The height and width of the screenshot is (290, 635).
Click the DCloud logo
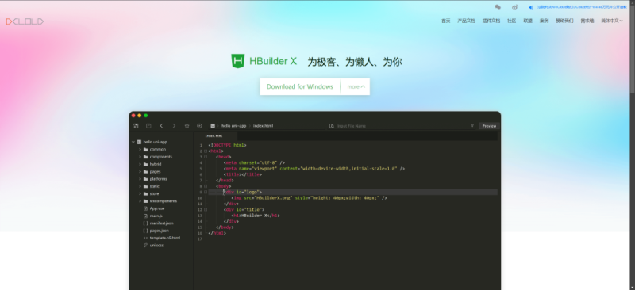25,21
